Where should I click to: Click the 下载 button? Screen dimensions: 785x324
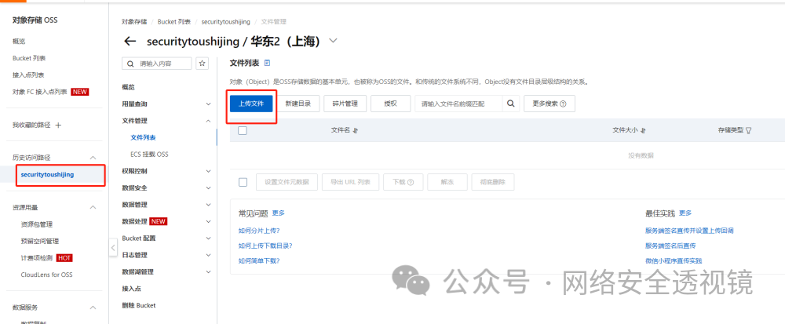pyautogui.click(x=403, y=182)
